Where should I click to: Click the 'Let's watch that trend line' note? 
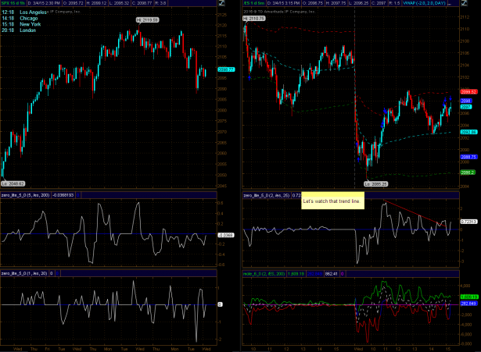tap(332, 201)
